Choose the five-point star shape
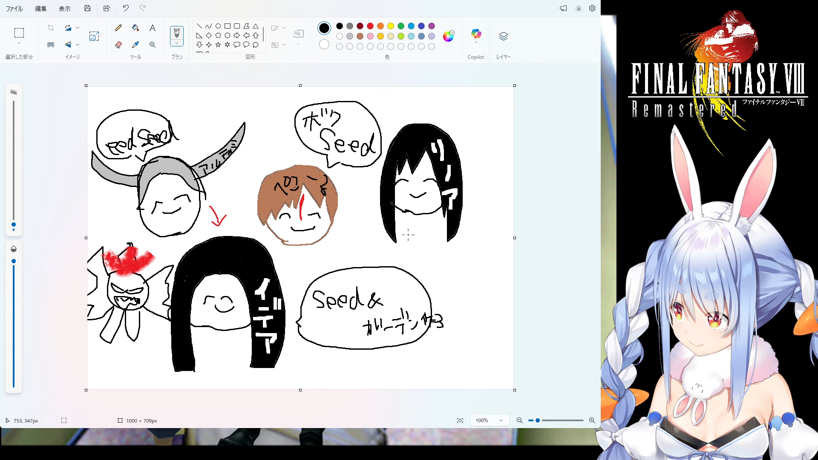This screenshot has width=818, height=460. tap(218, 45)
